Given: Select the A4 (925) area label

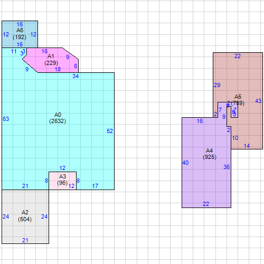Looking at the screenshot, I should tap(210, 154).
